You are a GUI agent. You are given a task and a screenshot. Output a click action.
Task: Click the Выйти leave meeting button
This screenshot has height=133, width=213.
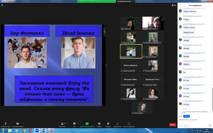point(173,124)
